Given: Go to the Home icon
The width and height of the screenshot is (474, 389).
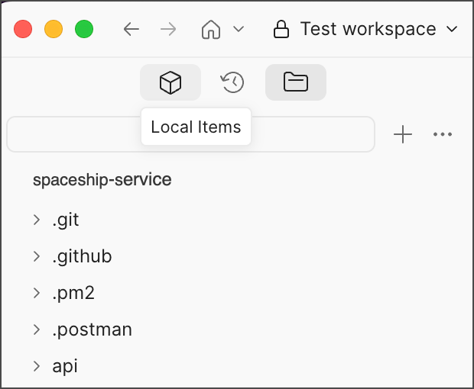Looking at the screenshot, I should click(x=211, y=30).
